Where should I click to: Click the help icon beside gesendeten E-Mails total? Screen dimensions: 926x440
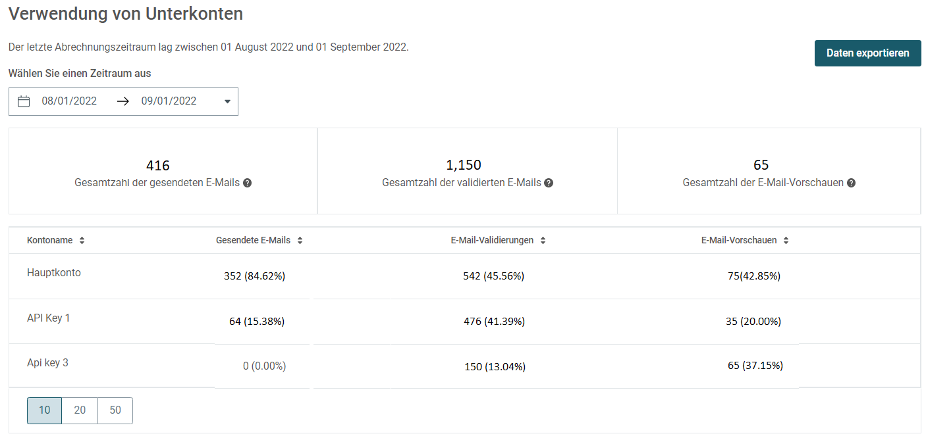(247, 183)
